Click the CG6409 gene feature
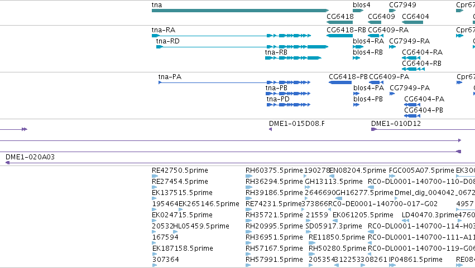This screenshot has width=475, height=268. pyautogui.click(x=375, y=22)
